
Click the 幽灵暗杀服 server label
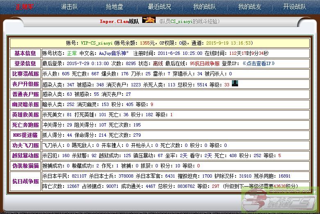tap(25, 104)
